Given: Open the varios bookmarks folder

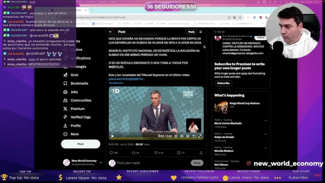Looking at the screenshot, I should pos(225,24).
